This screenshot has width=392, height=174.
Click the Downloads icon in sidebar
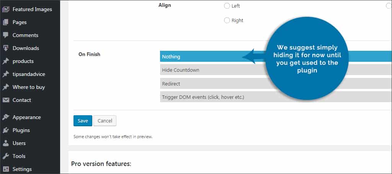(6, 48)
